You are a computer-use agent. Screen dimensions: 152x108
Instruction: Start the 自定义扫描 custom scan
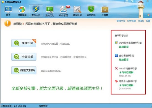[24, 70]
